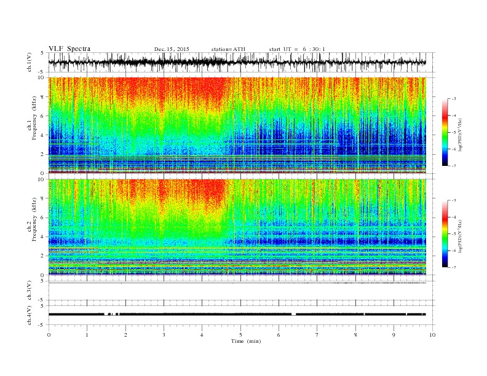The height and width of the screenshot is (376, 487).
Task: Click the "-3" value on ch.1 colorbar
Action: [x=454, y=99]
